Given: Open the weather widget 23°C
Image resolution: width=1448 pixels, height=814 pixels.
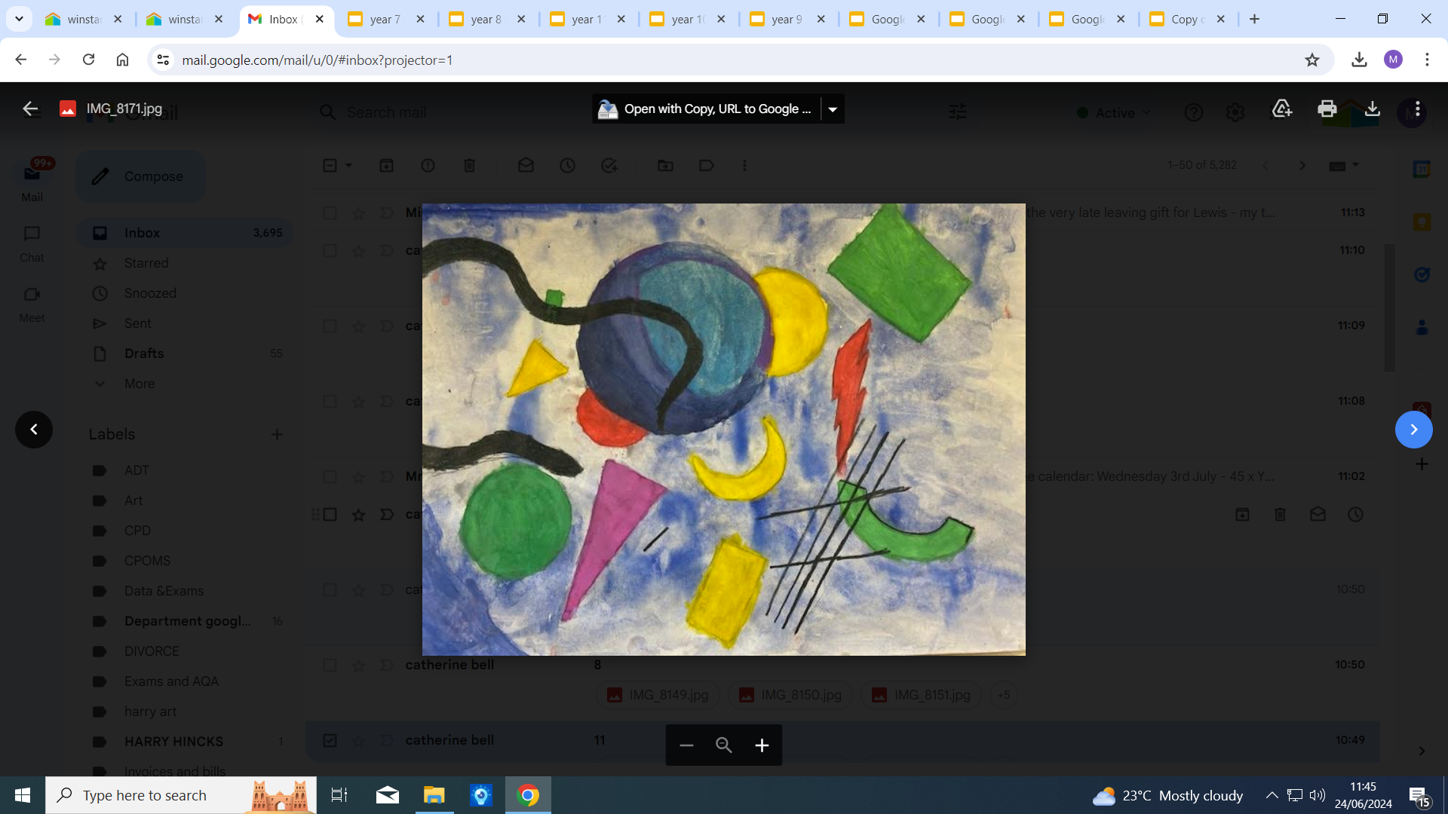Looking at the screenshot, I should (x=1167, y=795).
